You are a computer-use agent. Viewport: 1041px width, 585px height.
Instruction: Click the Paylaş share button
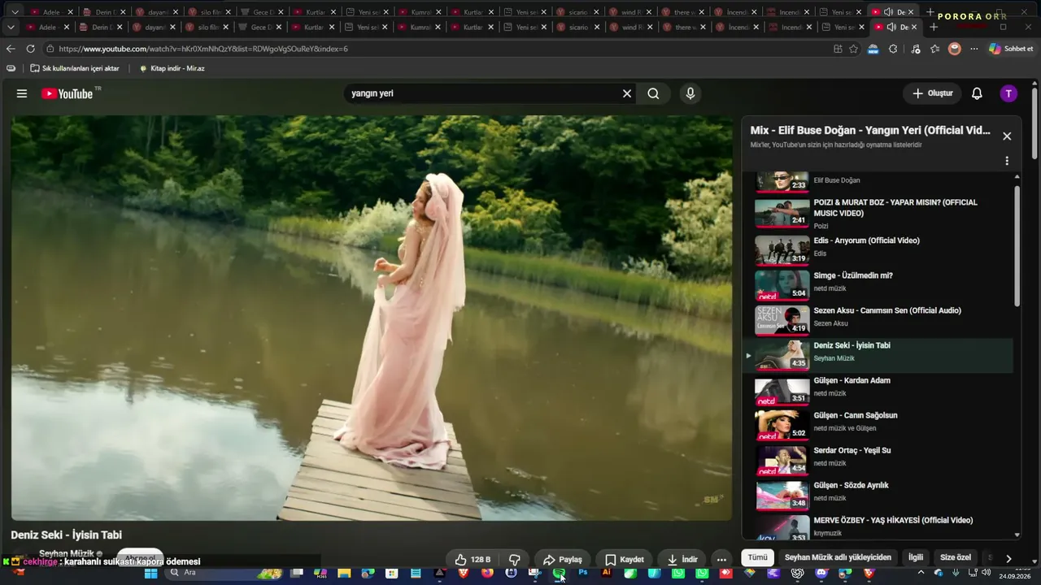point(563,559)
